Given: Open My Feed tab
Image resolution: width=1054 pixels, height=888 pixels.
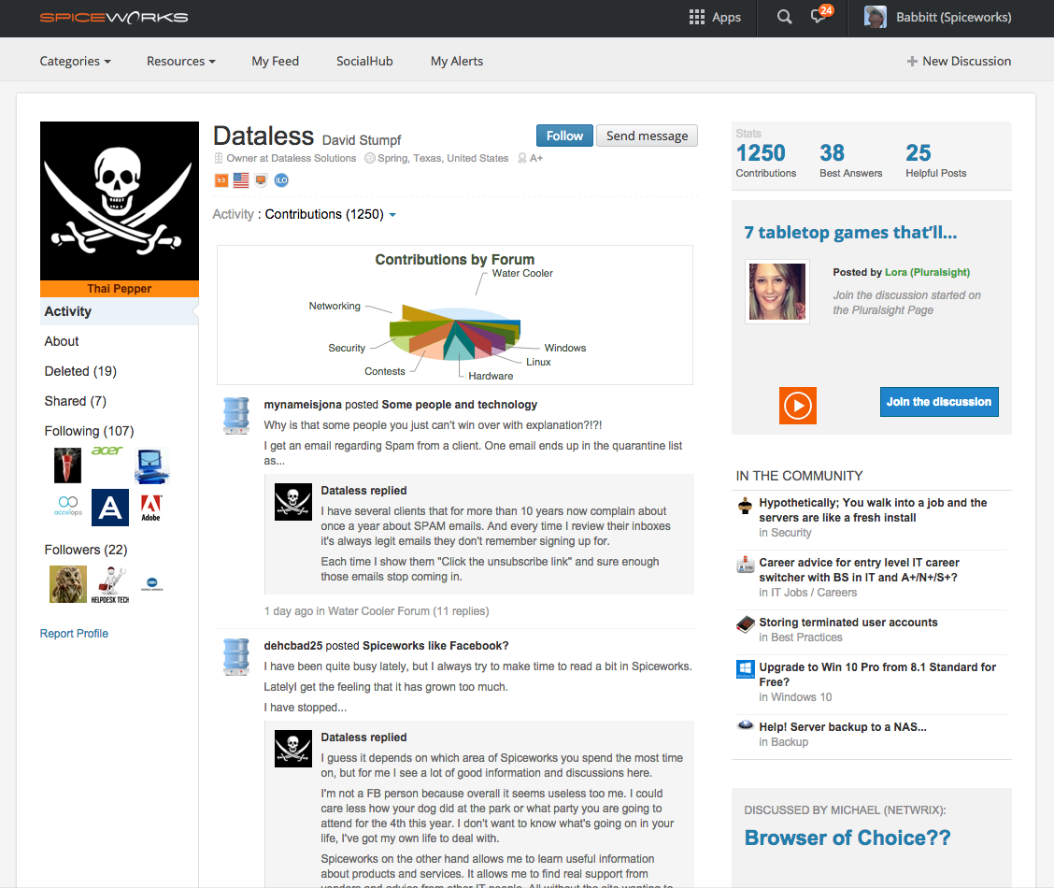Looking at the screenshot, I should (x=276, y=61).
